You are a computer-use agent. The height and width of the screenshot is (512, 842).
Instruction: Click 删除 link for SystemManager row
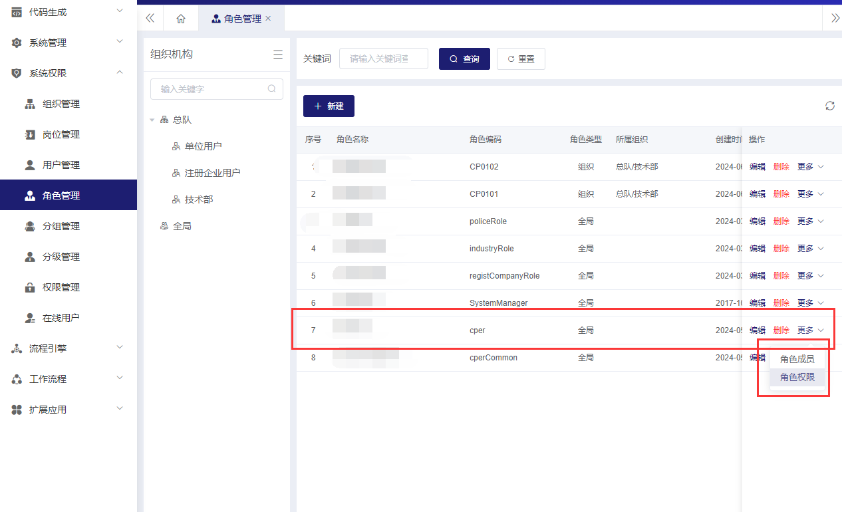click(781, 303)
